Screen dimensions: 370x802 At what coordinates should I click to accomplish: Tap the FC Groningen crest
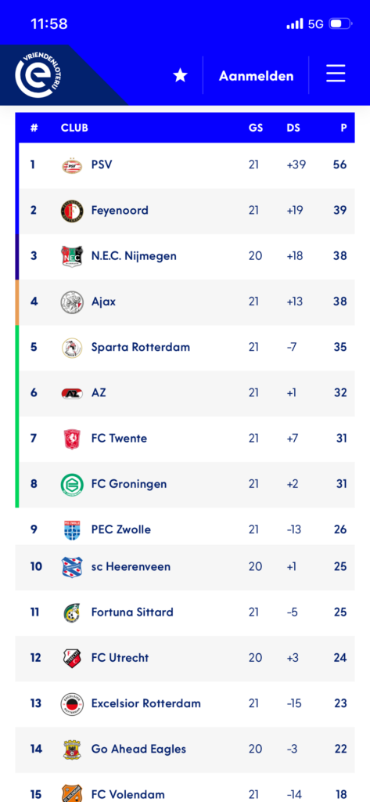pos(71,484)
